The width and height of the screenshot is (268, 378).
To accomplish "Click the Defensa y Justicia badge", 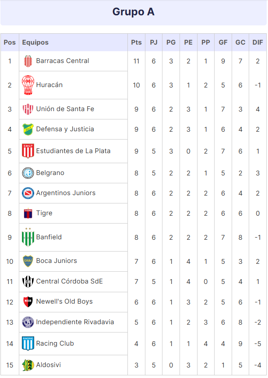I will click(x=28, y=129).
